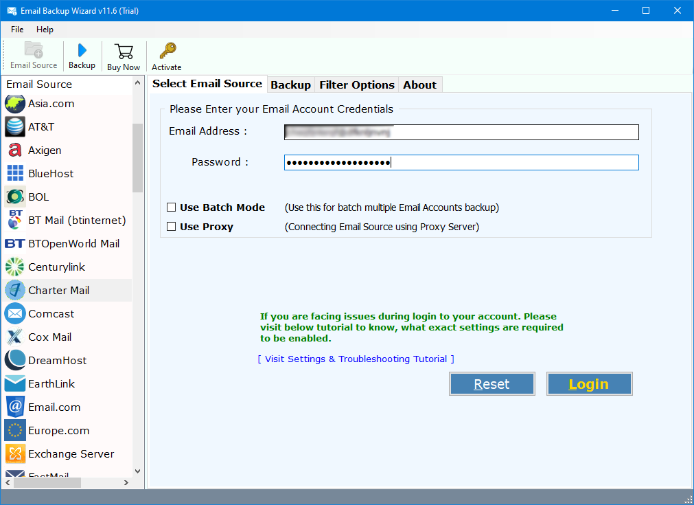Select the AT&T logo icon
This screenshot has height=505, width=694.
pos(15,127)
